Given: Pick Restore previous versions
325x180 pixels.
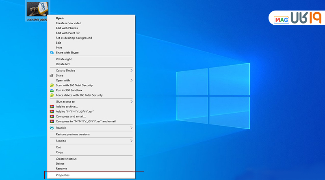Looking at the screenshot, I should coord(73,134).
